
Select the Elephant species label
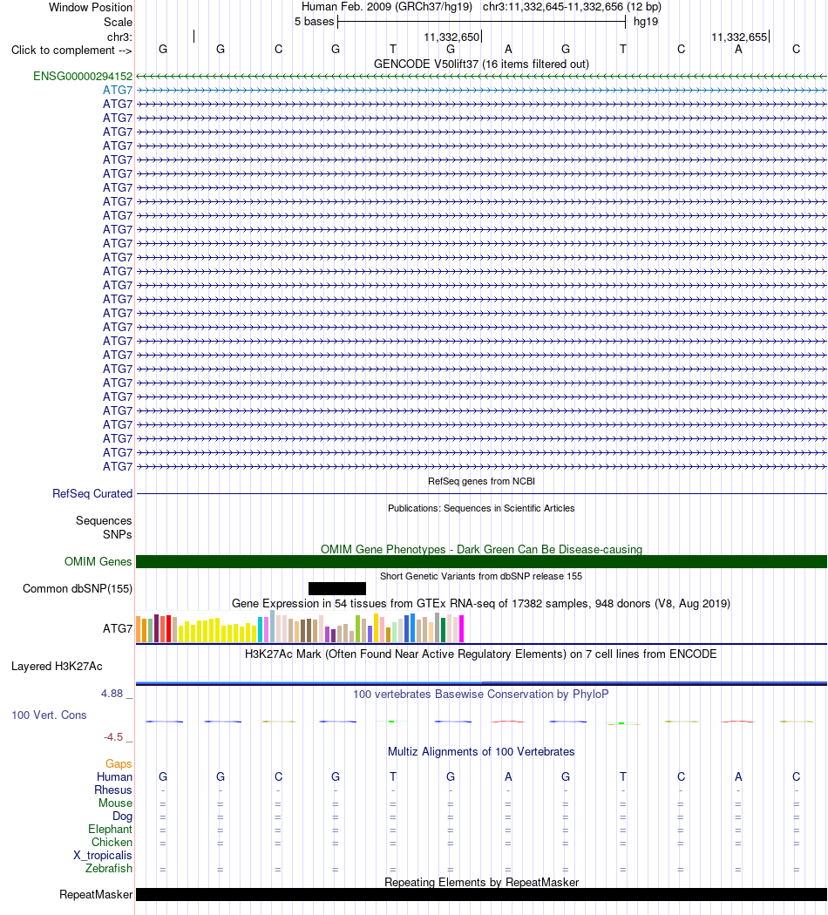(111, 830)
